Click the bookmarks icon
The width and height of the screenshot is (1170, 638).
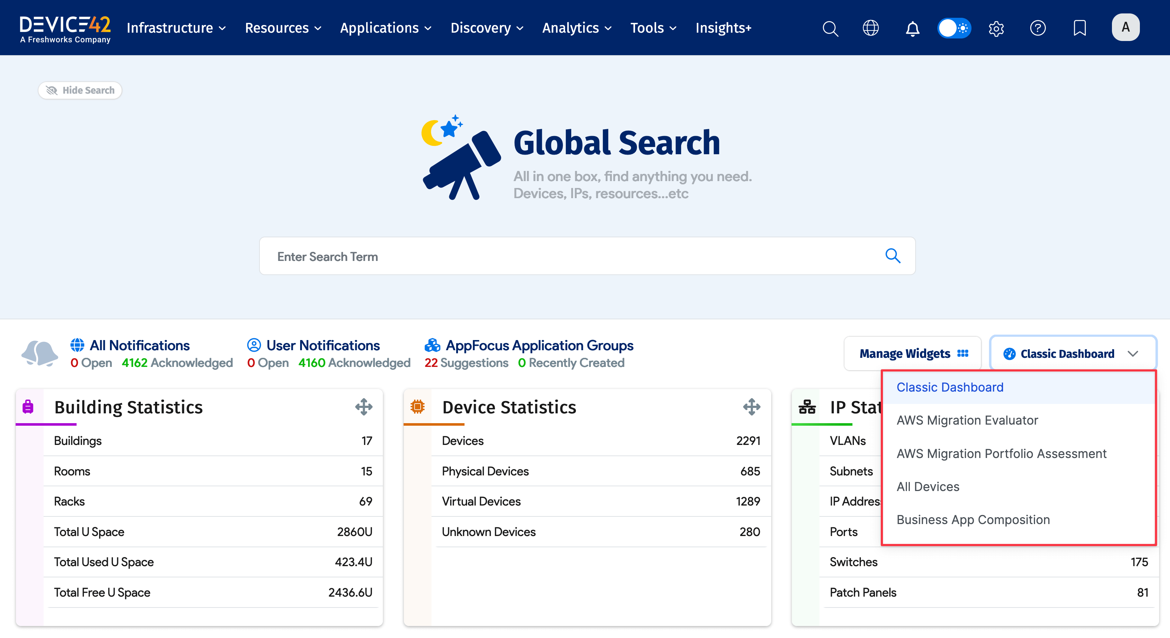[1080, 28]
